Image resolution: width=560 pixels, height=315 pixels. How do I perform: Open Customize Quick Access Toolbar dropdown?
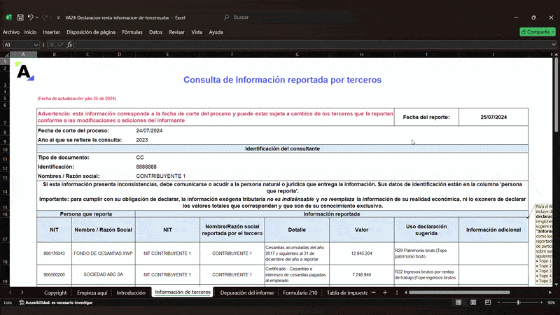58,17
